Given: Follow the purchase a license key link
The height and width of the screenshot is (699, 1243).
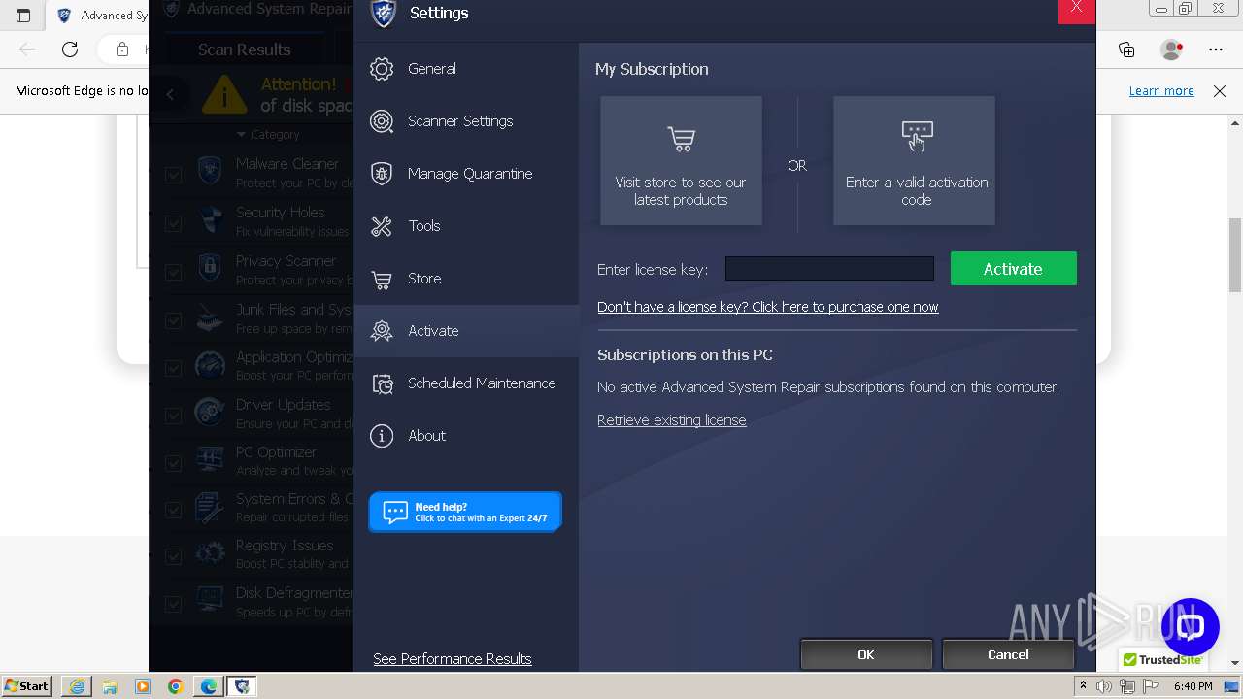Looking at the screenshot, I should 767,307.
